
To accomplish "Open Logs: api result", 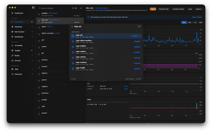I will (x=106, y=36).
